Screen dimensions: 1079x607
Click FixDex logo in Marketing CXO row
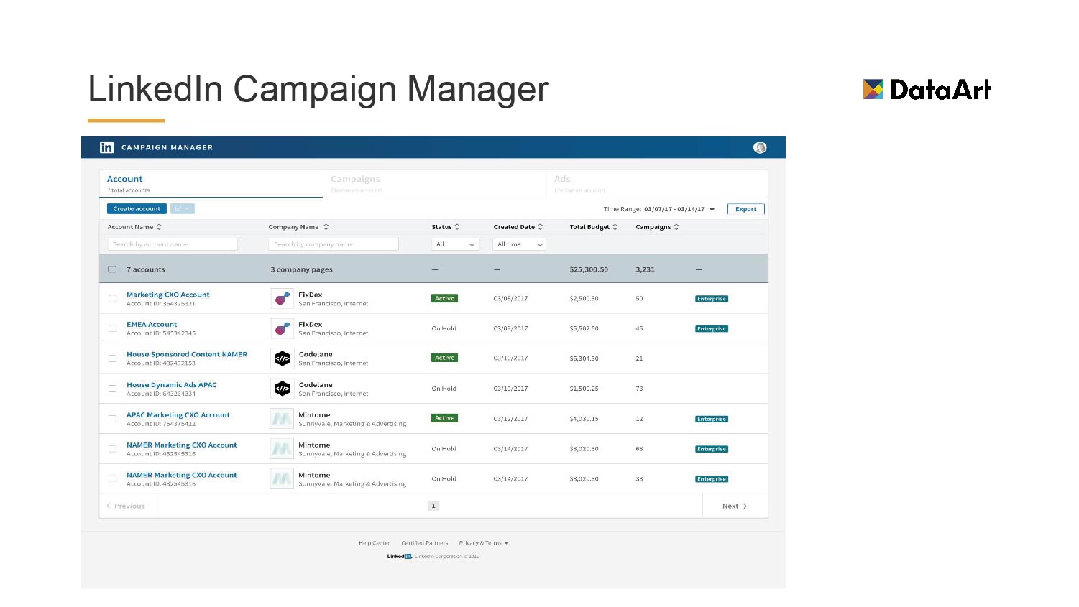pyautogui.click(x=282, y=298)
